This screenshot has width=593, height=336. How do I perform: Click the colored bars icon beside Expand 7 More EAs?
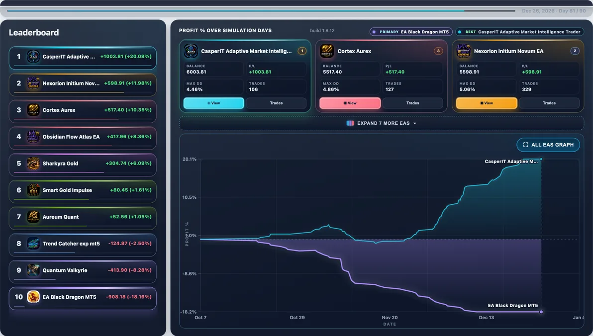point(350,123)
